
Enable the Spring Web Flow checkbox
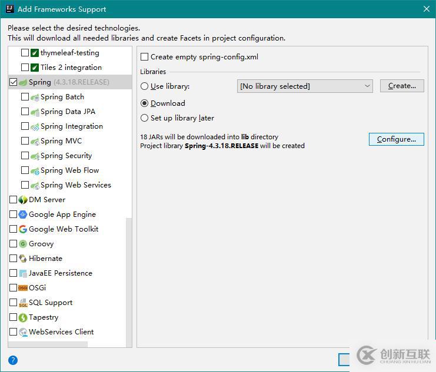point(25,170)
